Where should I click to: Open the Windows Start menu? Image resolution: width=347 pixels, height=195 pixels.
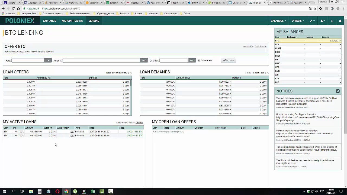(x=4, y=191)
